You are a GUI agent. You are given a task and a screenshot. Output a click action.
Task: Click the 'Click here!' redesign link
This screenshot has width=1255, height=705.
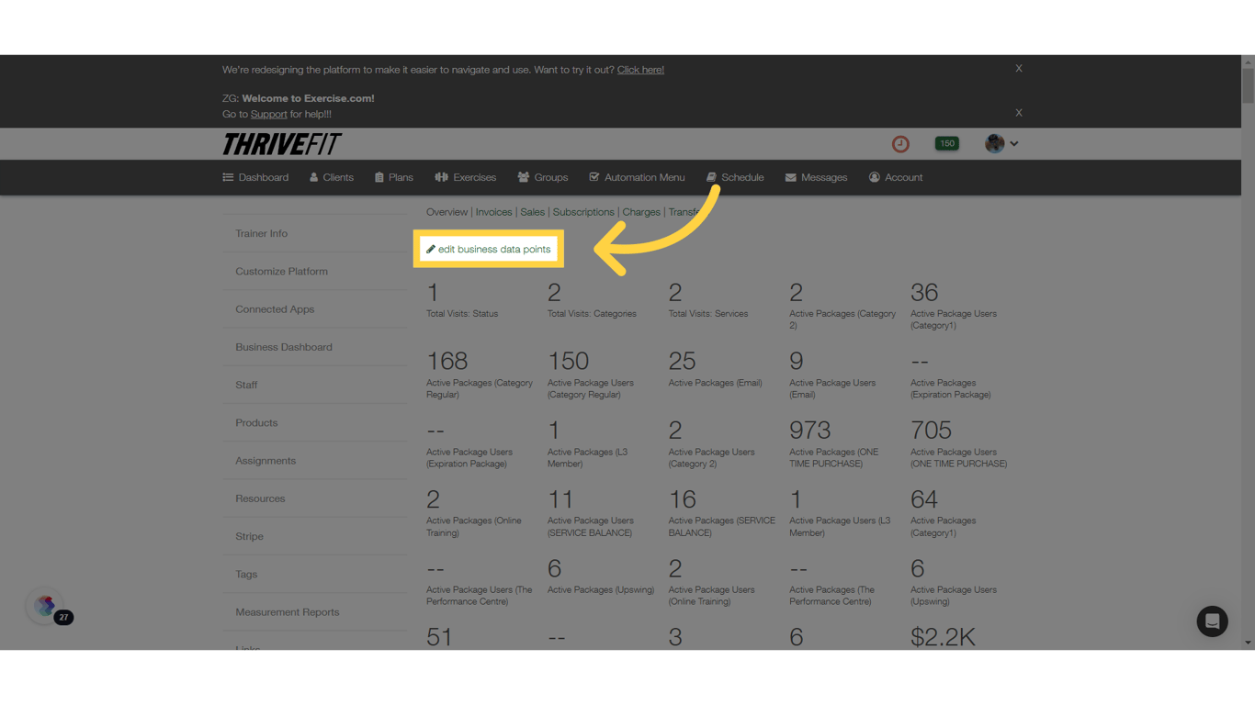tap(640, 69)
